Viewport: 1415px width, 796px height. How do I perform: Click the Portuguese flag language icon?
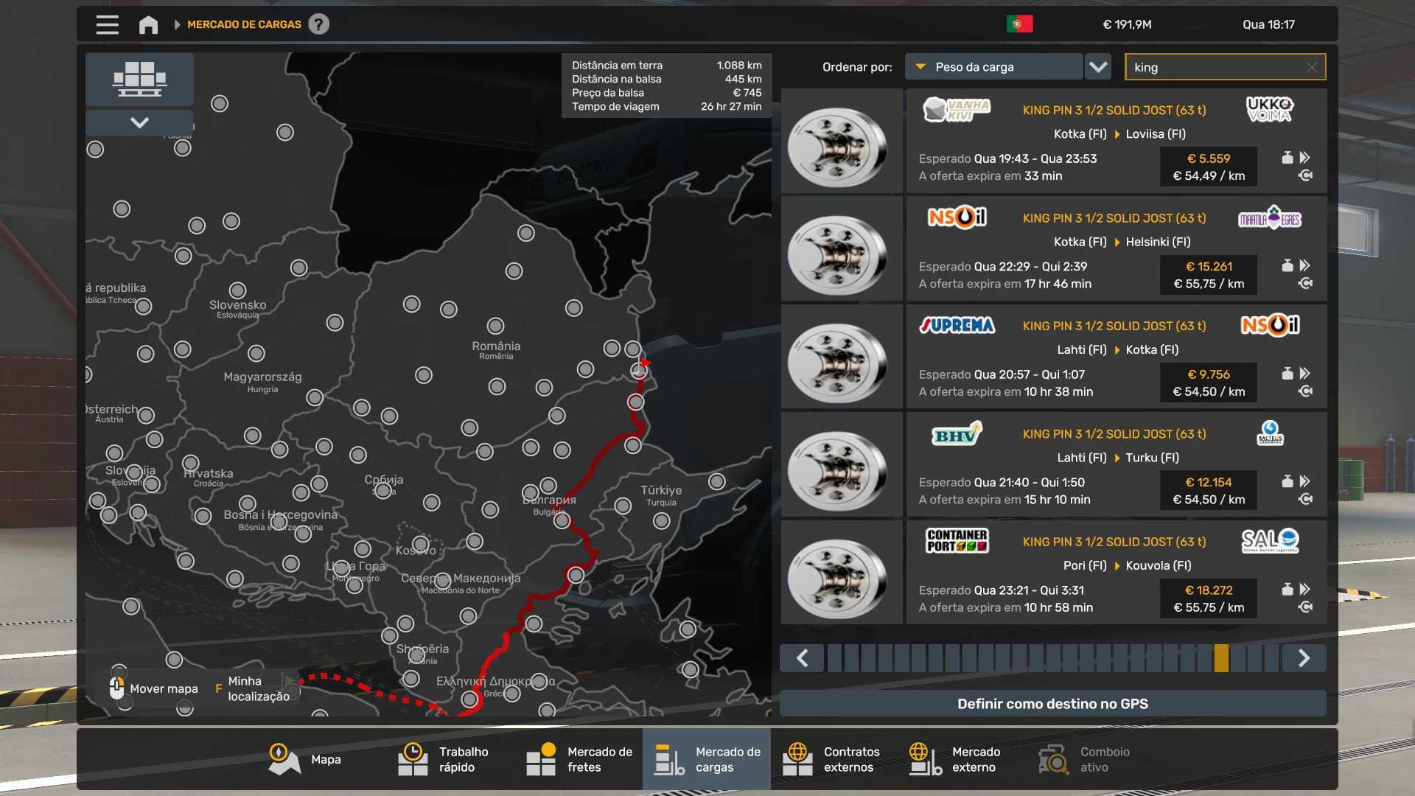point(1019,24)
